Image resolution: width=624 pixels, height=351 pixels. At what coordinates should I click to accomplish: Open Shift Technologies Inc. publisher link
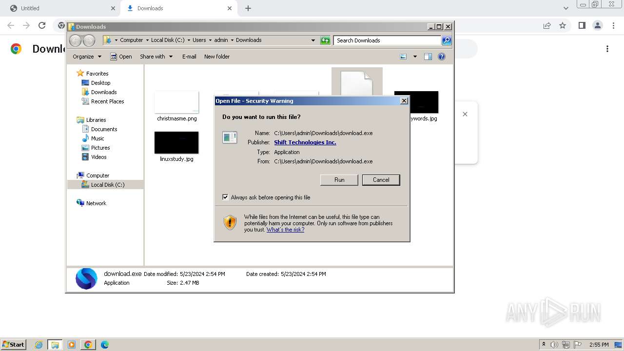pyautogui.click(x=305, y=142)
